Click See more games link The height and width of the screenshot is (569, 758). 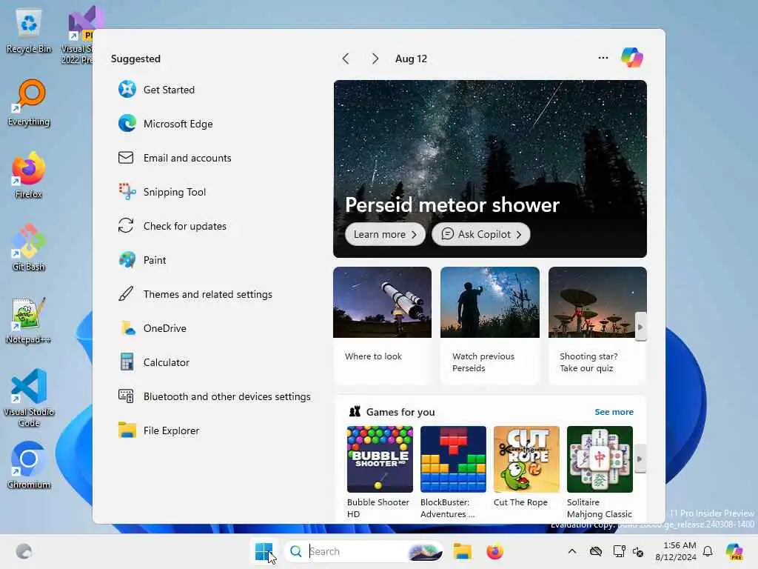coord(614,412)
